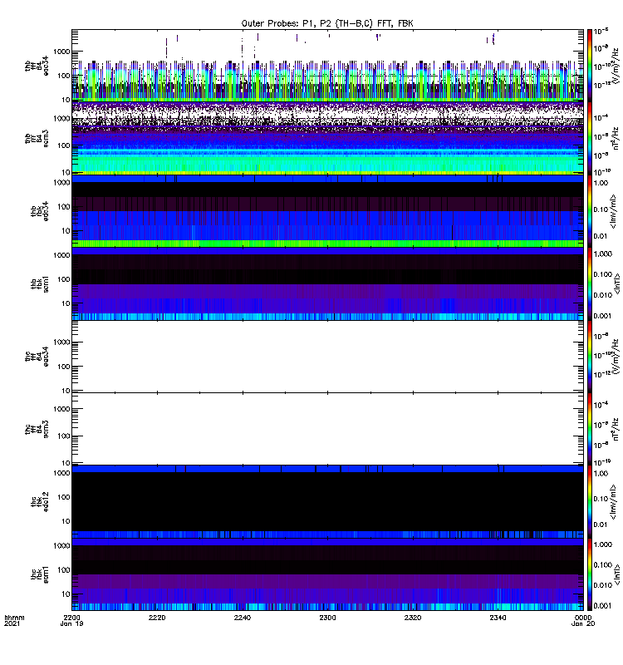
Task: Click the color bar beside thc scm3 panel
Action: pyautogui.click(x=590, y=429)
